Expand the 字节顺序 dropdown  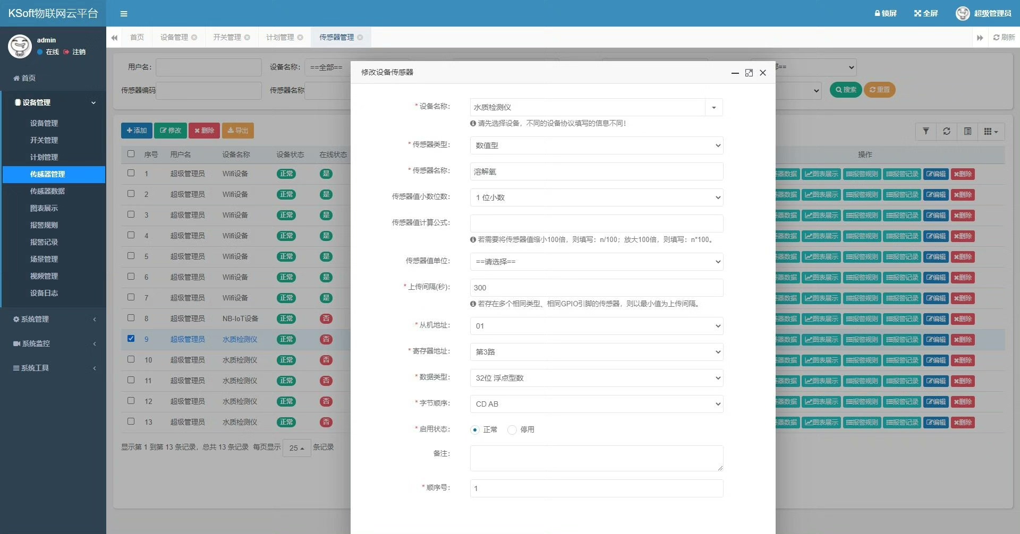(x=596, y=404)
